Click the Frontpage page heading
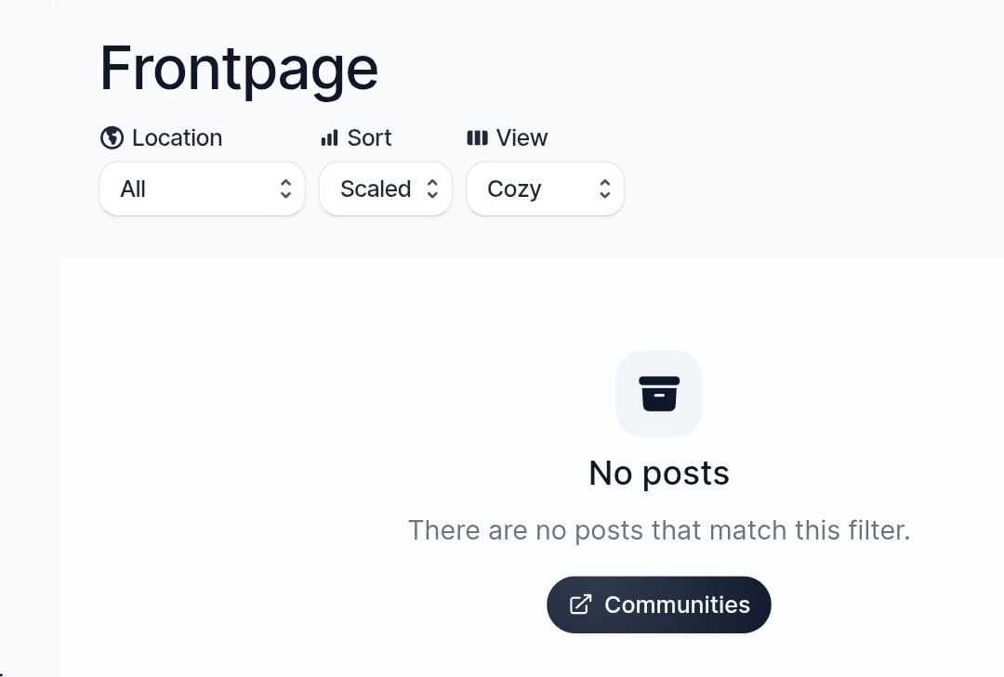The image size is (1004, 677). pyautogui.click(x=239, y=69)
